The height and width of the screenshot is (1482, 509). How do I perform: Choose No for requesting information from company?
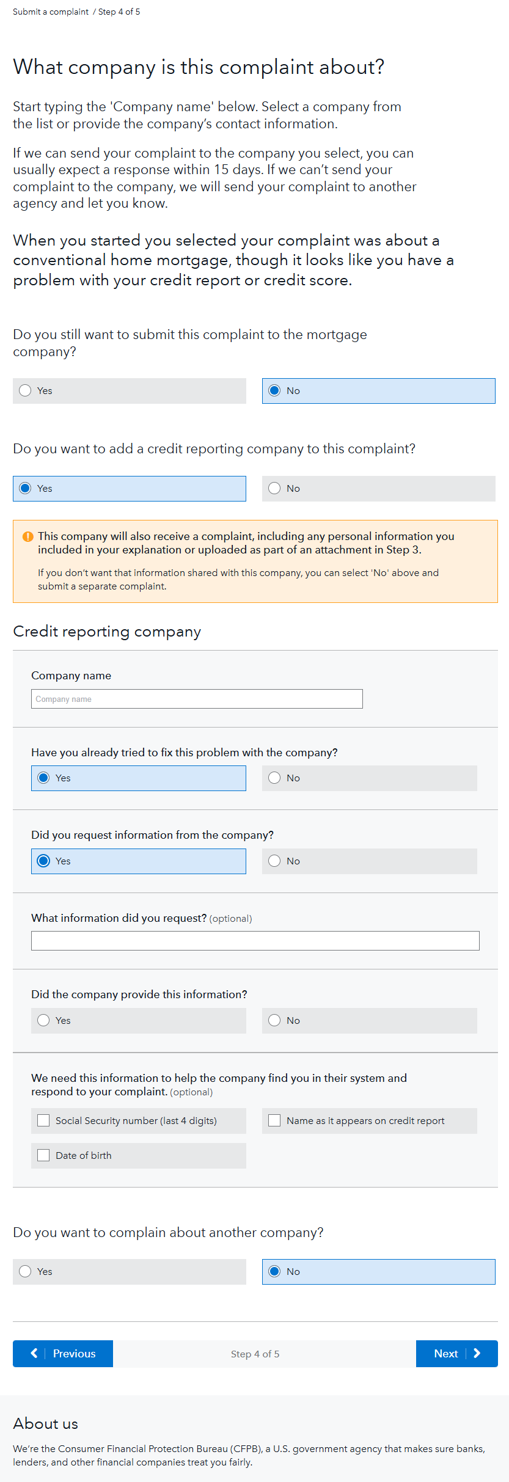pyautogui.click(x=274, y=861)
